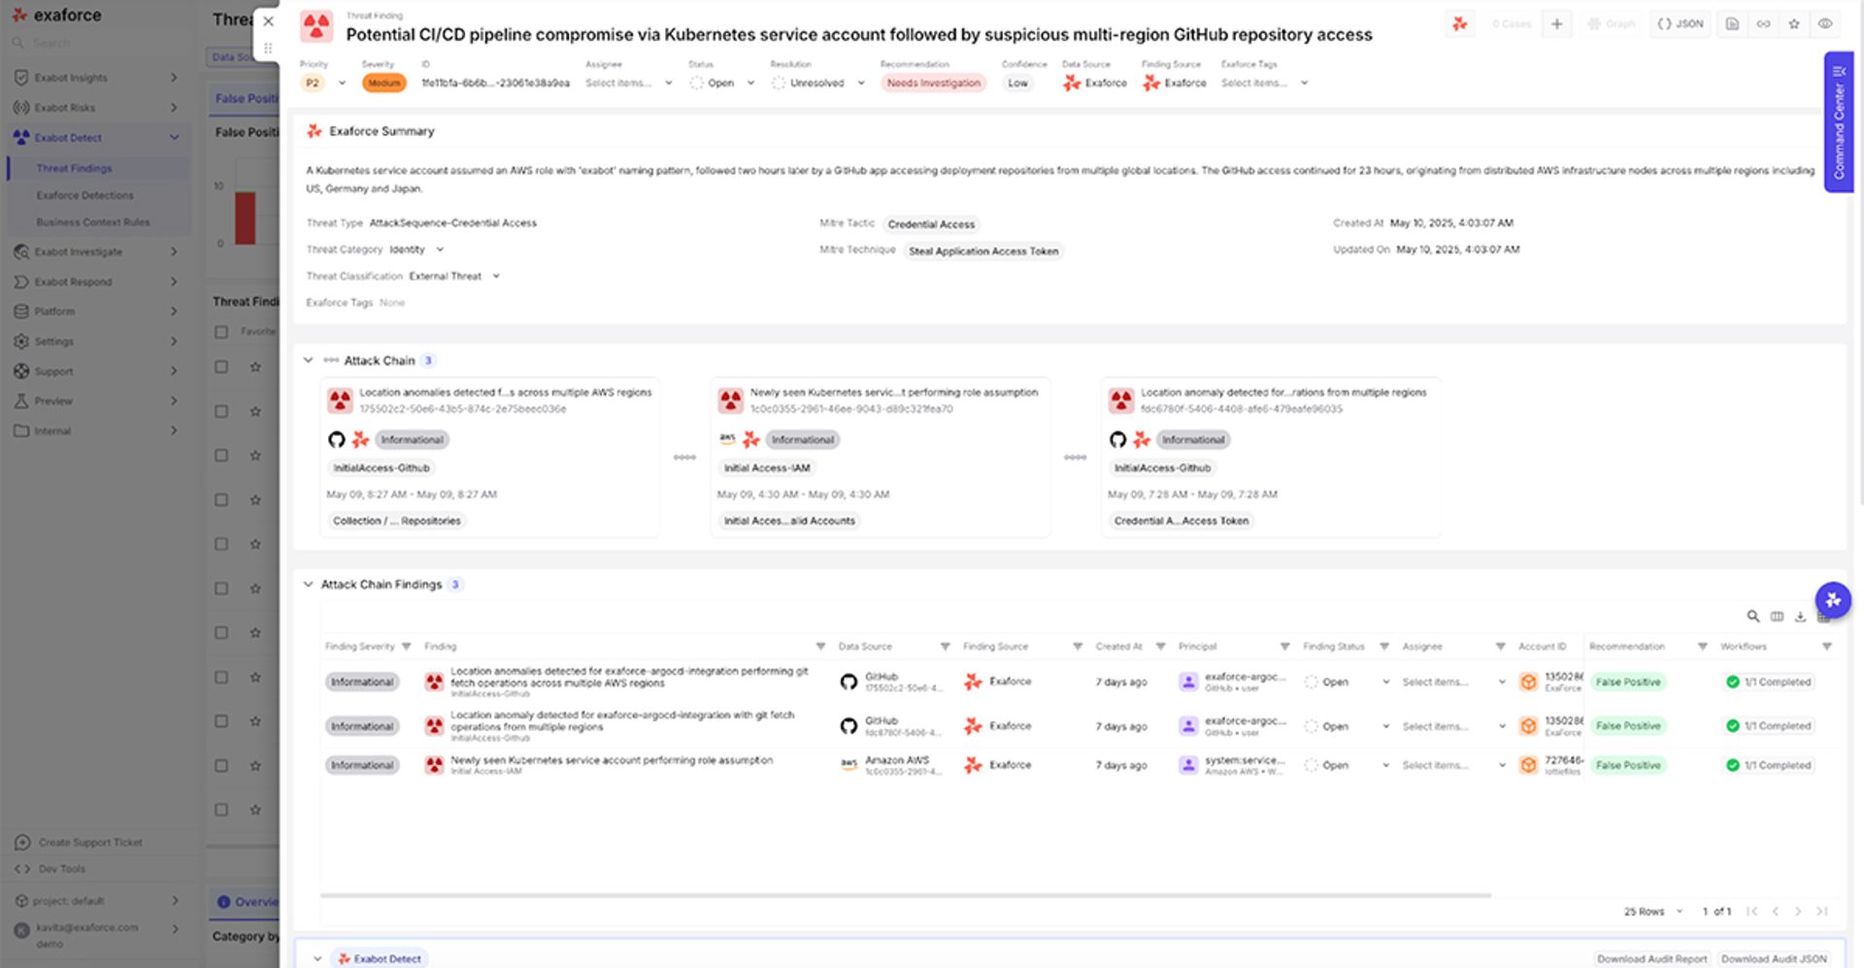Open the Kubernetes role assumption attack chain card

point(881,456)
